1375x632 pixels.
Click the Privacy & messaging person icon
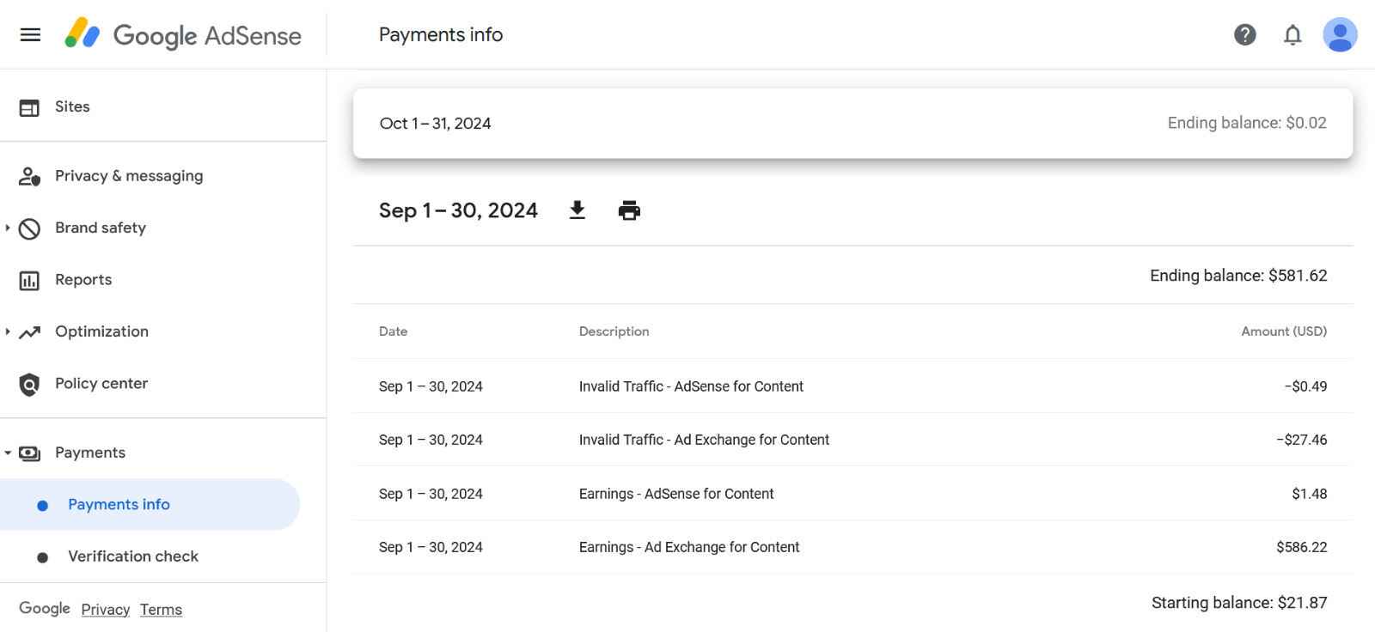tap(29, 176)
